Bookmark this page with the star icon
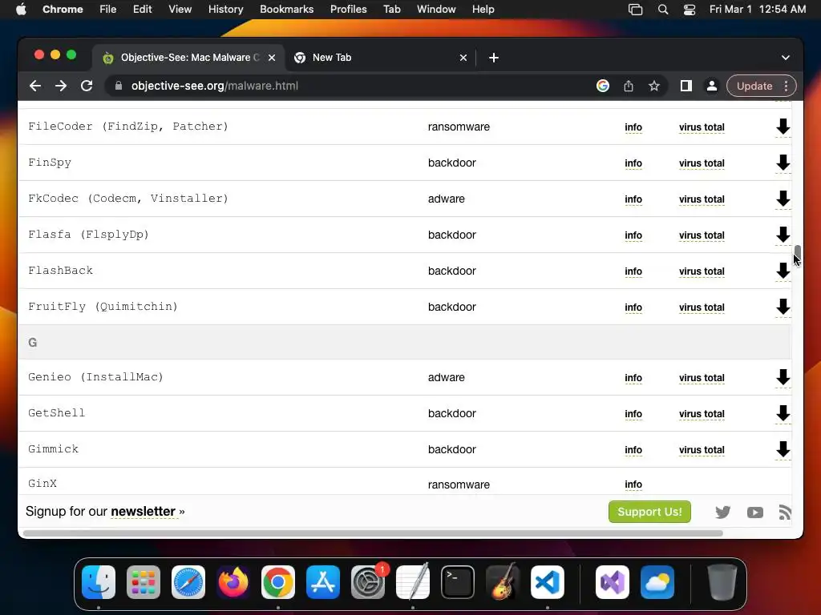Image resolution: width=821 pixels, height=615 pixels. click(x=654, y=86)
